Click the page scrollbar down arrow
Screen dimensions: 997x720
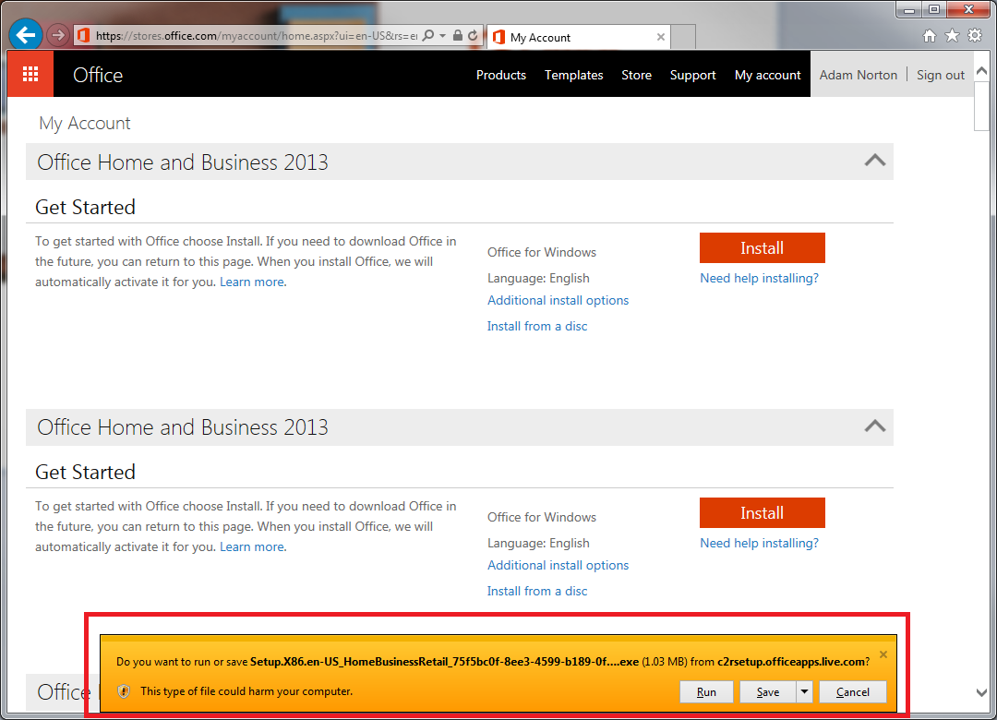(981, 692)
